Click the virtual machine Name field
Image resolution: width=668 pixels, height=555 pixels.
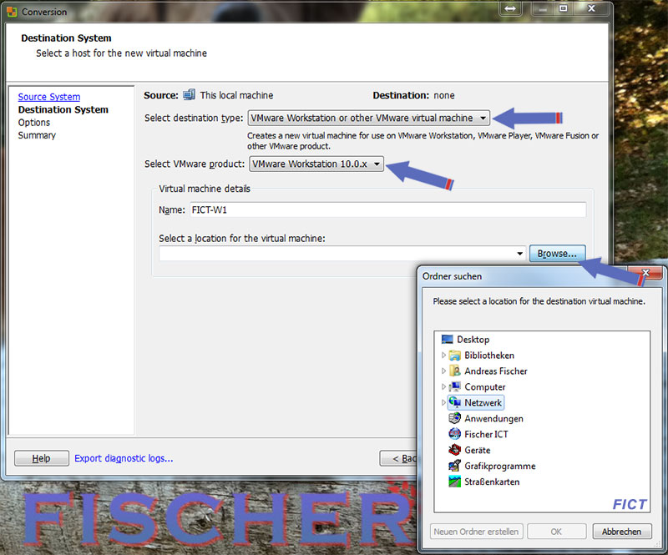click(x=387, y=209)
